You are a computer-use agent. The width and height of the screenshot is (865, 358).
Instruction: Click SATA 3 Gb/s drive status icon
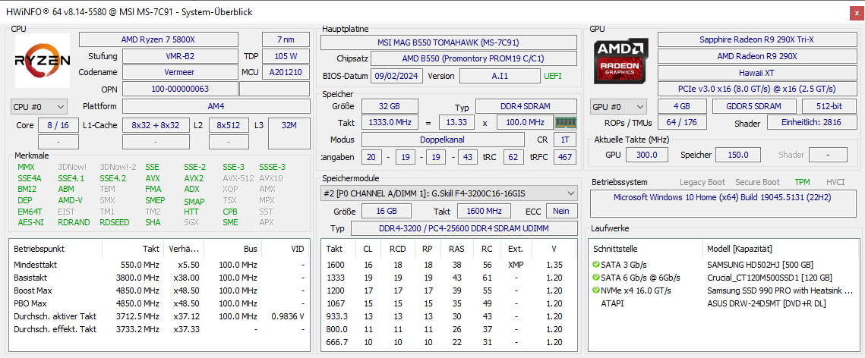pyautogui.click(x=596, y=265)
